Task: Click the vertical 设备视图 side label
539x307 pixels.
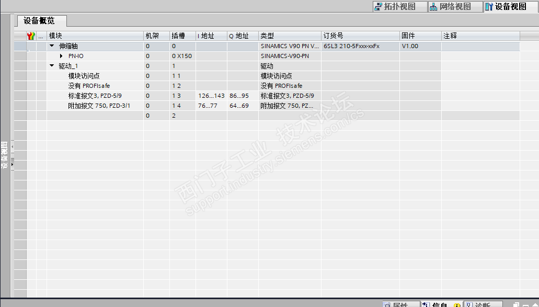Action: coord(4,155)
